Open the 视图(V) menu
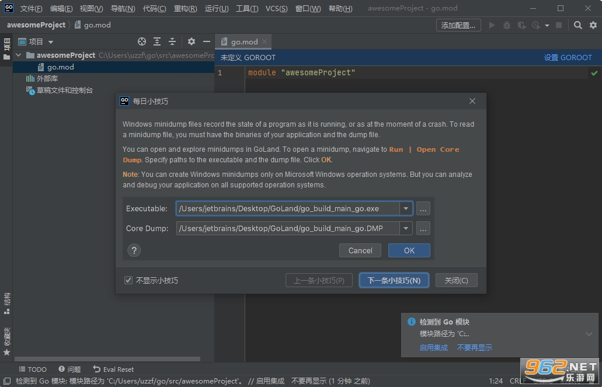The height and width of the screenshot is (387, 602). [x=91, y=8]
